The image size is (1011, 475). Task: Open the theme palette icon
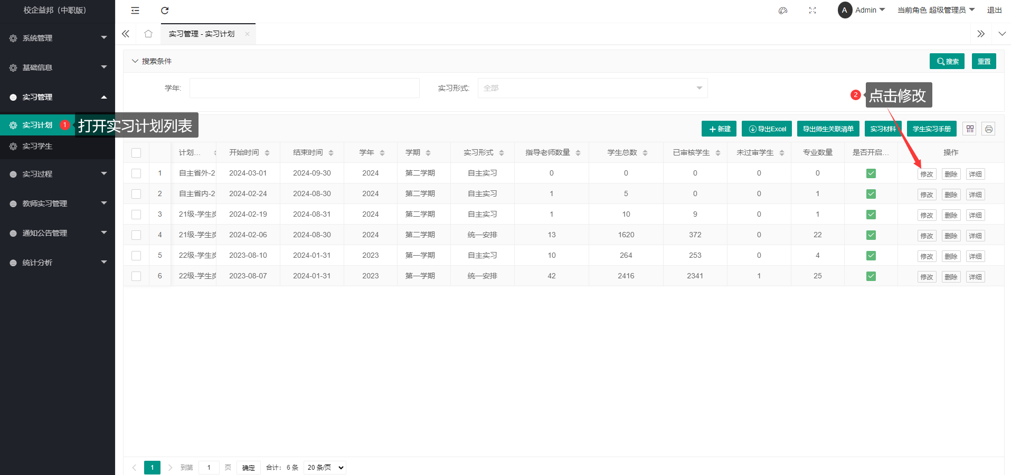(x=783, y=11)
